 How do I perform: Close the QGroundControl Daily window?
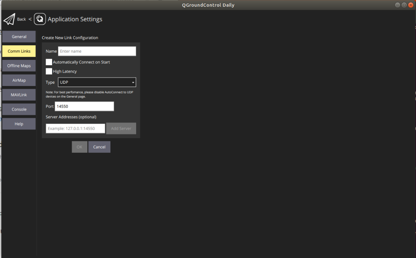tap(411, 5)
